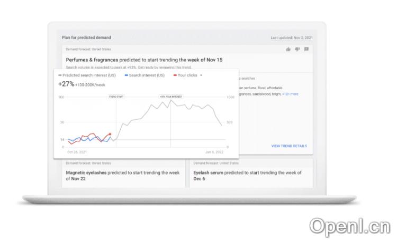
Task: Click the Plan for predicted demand heading
Action: coord(86,37)
